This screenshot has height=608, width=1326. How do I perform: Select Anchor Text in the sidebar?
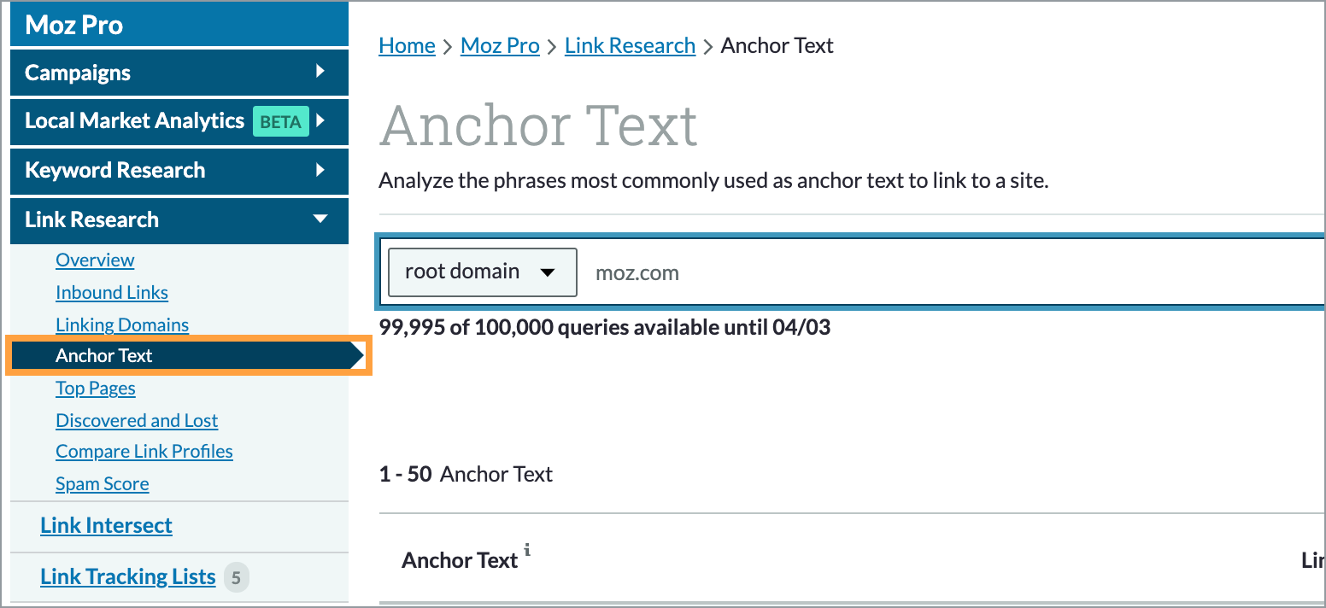coord(103,355)
